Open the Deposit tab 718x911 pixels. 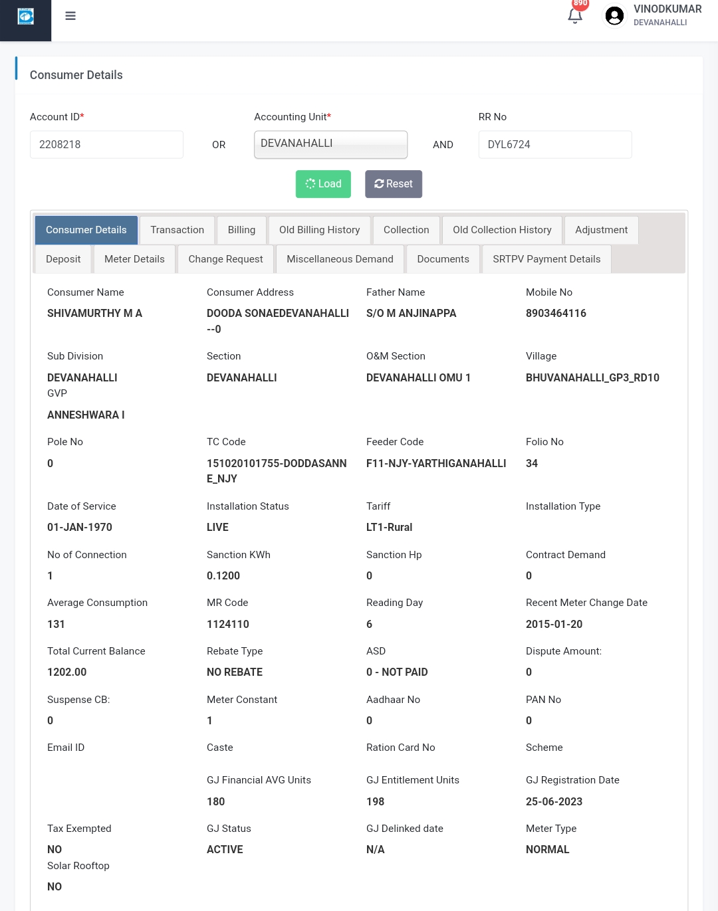click(x=63, y=259)
